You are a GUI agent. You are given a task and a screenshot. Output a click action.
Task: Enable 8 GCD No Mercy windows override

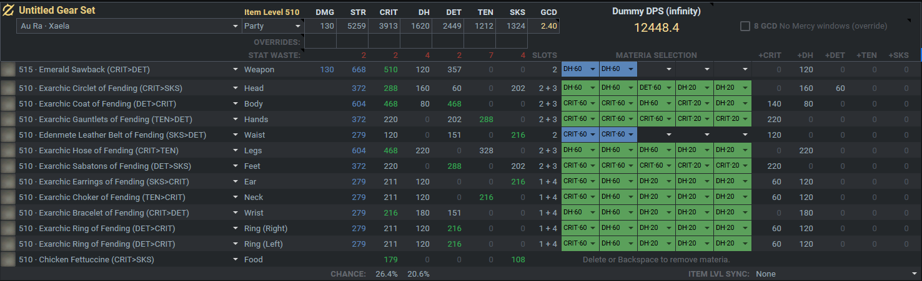[x=745, y=26]
